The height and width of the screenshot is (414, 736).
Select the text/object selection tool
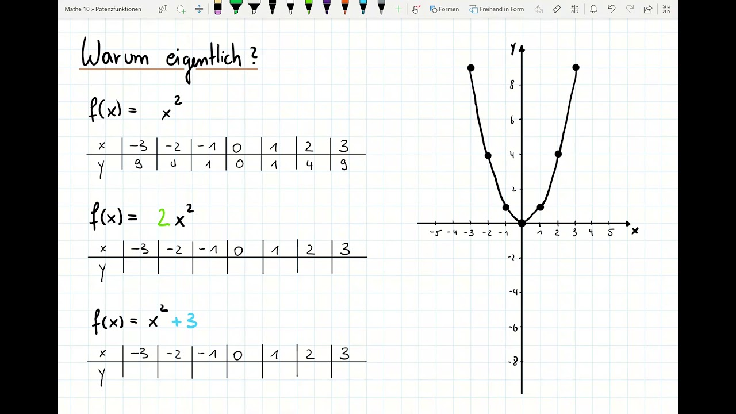(x=163, y=9)
